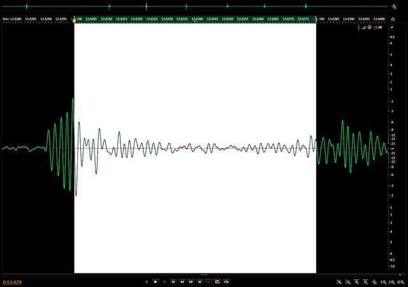The width and height of the screenshot is (408, 287).
Task: Click ruler at 13.4340 time label
Action: (197, 19)
